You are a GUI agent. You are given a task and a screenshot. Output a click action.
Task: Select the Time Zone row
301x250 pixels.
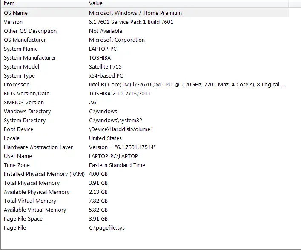pos(146,165)
